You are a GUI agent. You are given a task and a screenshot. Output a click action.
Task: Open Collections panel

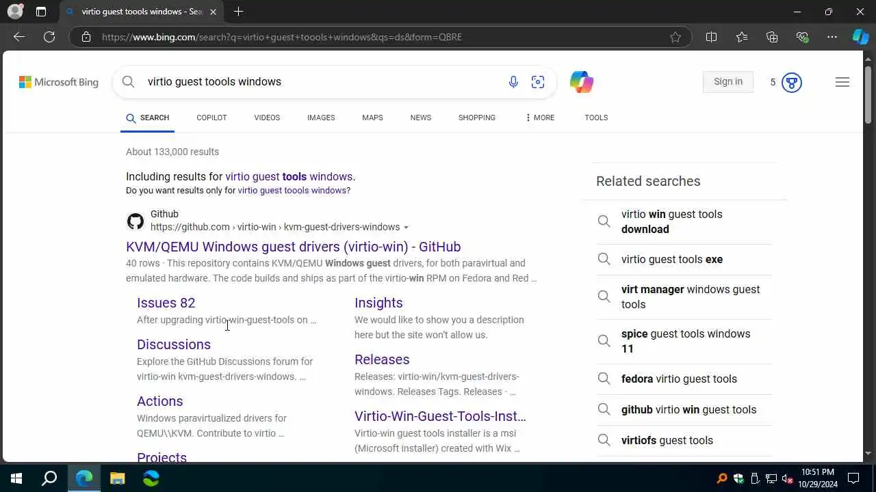[x=772, y=37]
